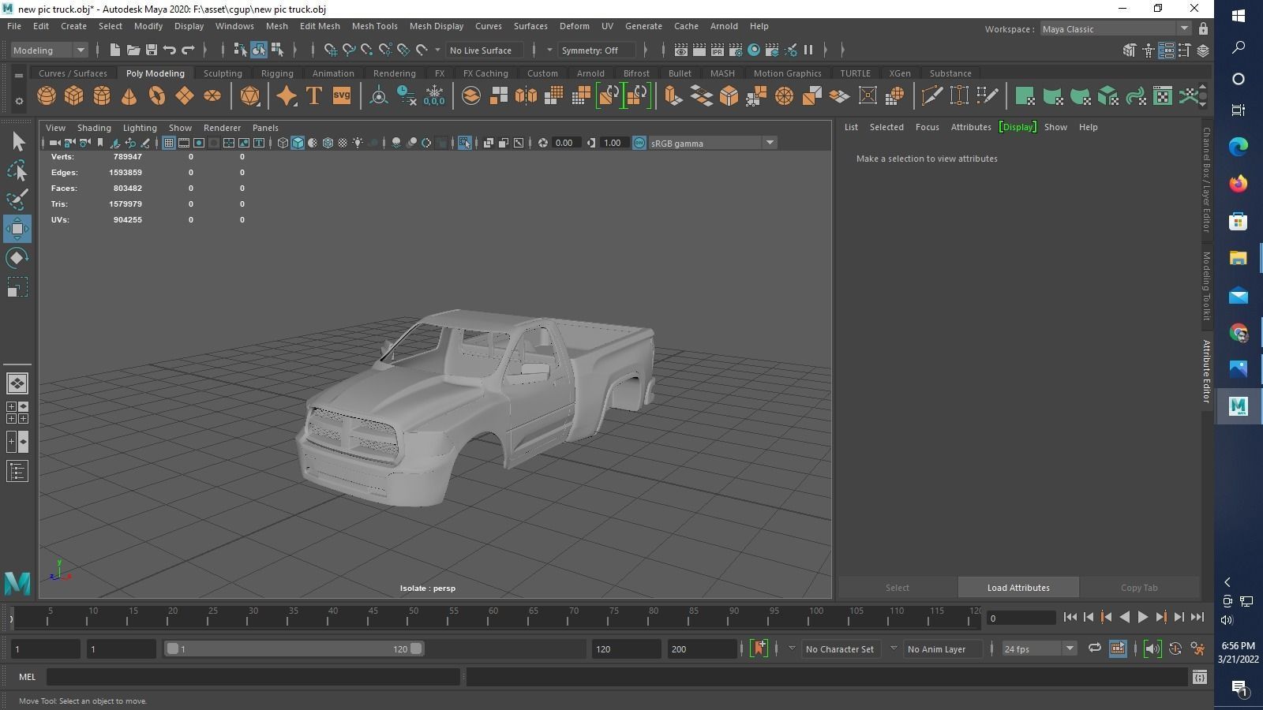Switch to the Sculpting shelf tab

coord(223,73)
